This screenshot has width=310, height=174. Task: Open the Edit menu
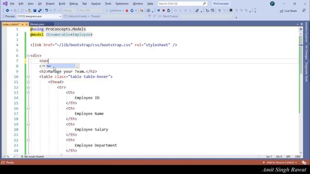click(21, 3)
